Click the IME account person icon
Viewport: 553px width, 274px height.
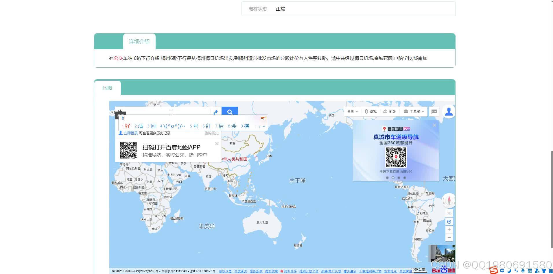(537, 271)
